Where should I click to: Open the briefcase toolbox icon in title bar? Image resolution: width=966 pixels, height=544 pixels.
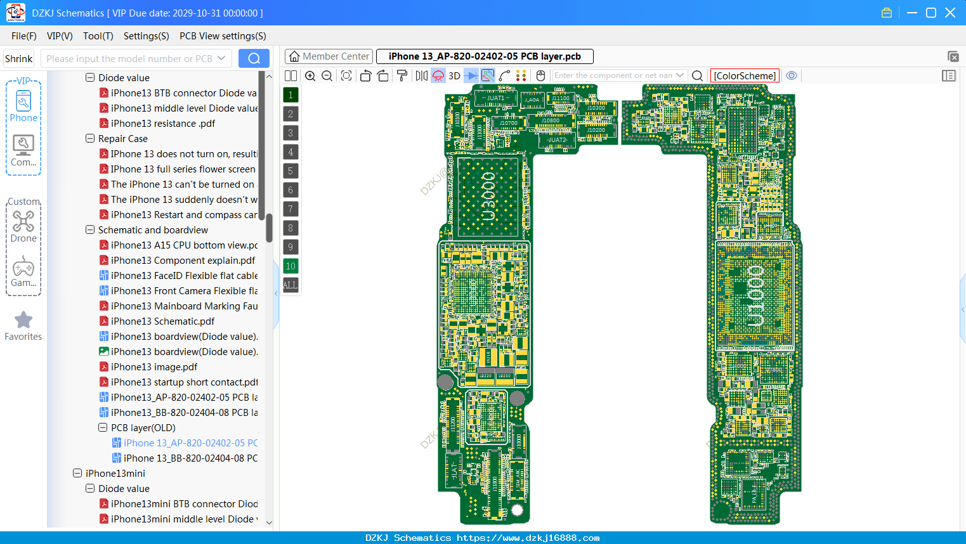pyautogui.click(x=887, y=13)
